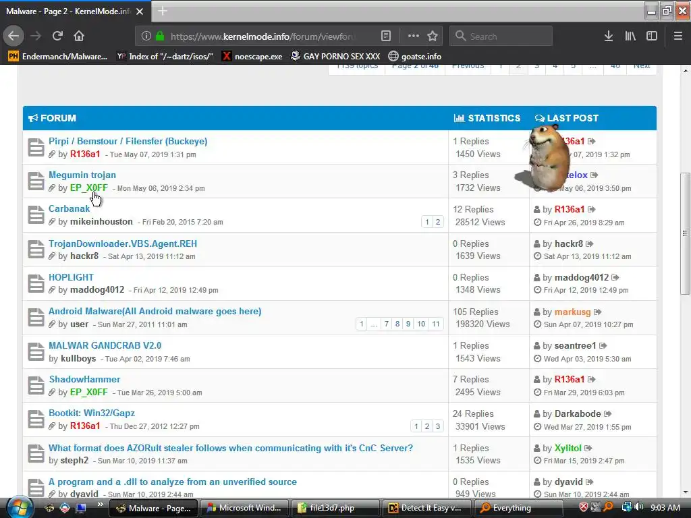Open Bootkit: Win32/Gapz topic
This screenshot has width=691, height=518.
coord(92,413)
